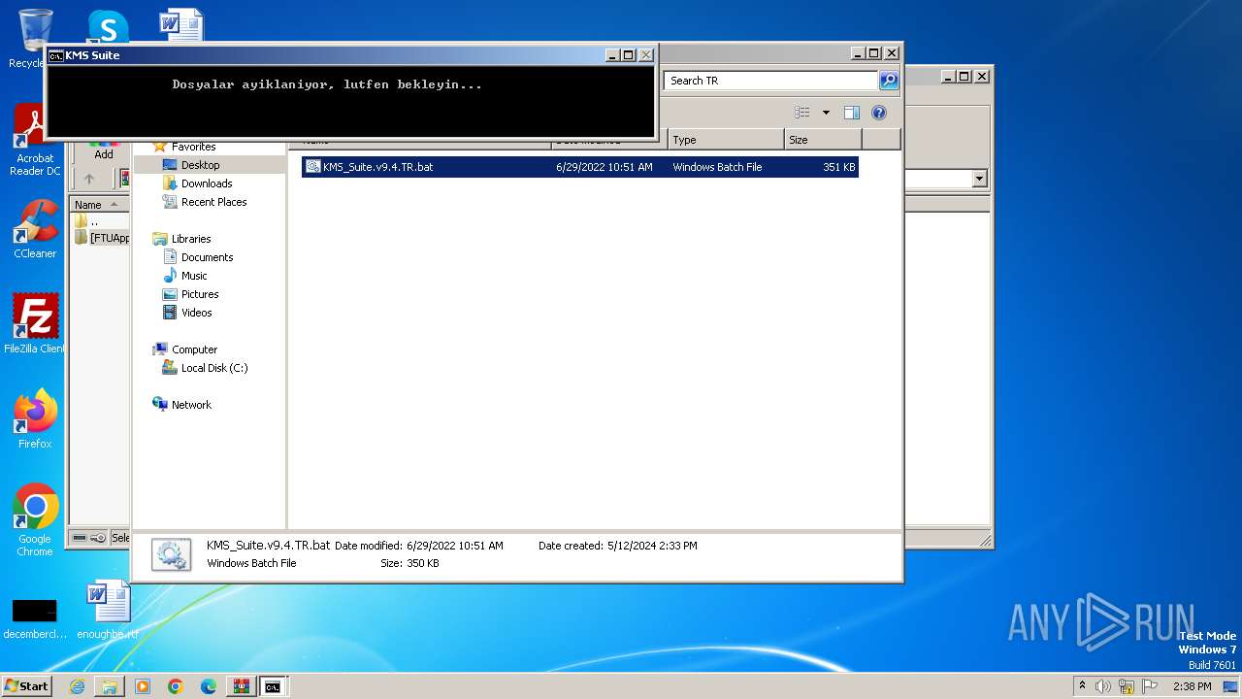Open Local Disk (C:)
The image size is (1242, 699).
click(x=214, y=368)
